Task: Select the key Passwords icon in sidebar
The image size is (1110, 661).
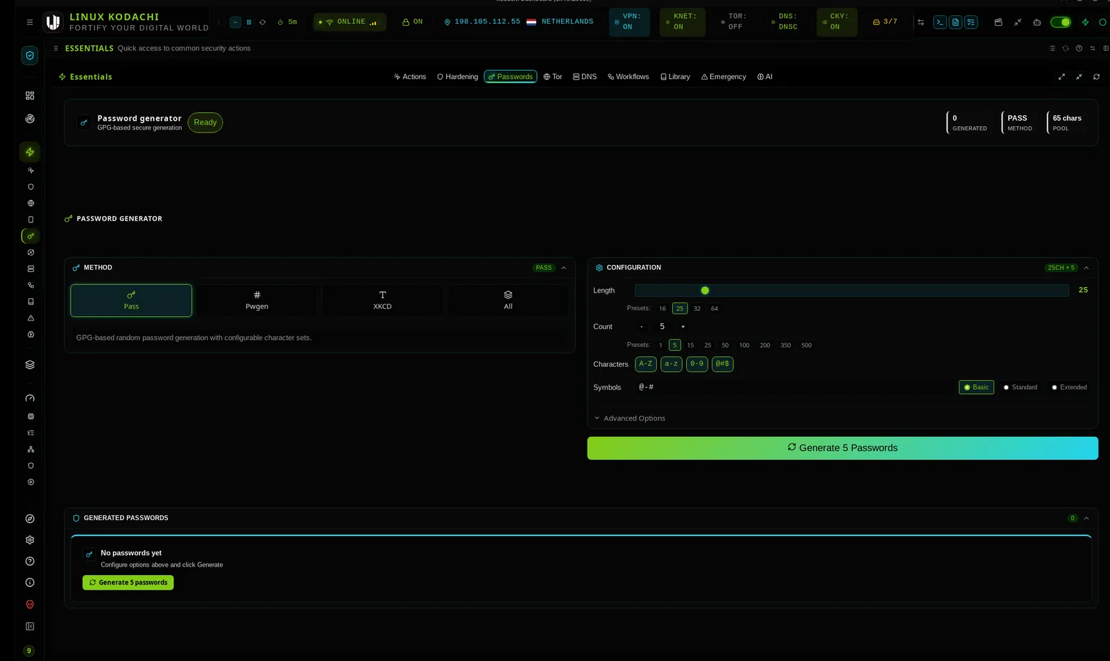Action: pos(31,236)
